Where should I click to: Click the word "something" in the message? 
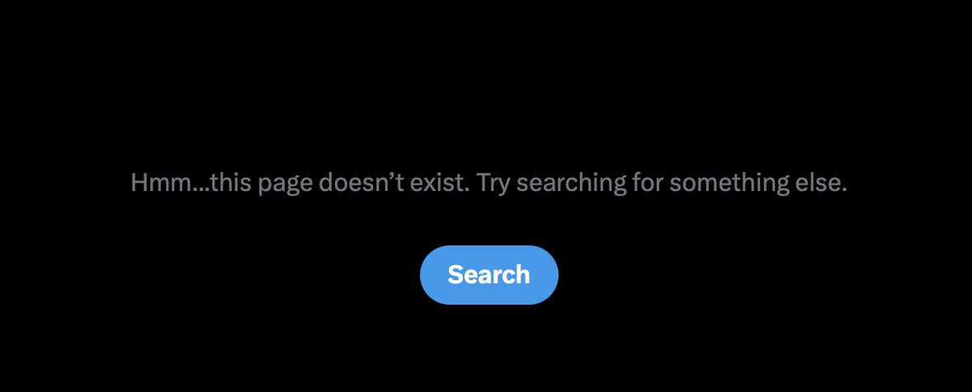(x=729, y=184)
